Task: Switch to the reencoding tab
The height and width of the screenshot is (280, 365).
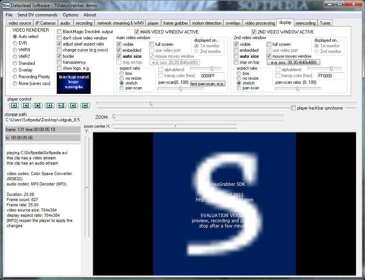Action: point(305,23)
